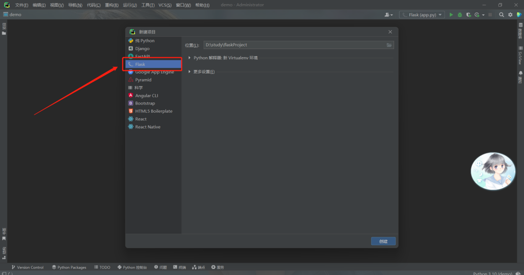Select Django project type
This screenshot has width=524, height=275.
pos(142,48)
